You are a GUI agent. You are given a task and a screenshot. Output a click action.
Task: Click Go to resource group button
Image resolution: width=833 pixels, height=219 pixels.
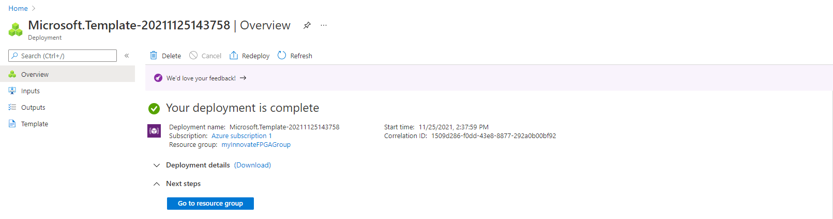click(x=210, y=204)
